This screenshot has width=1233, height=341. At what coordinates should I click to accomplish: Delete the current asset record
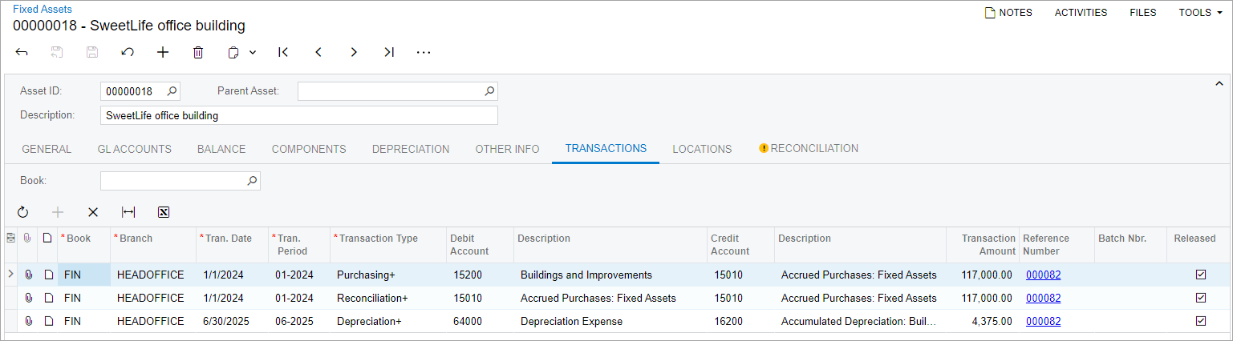click(198, 52)
